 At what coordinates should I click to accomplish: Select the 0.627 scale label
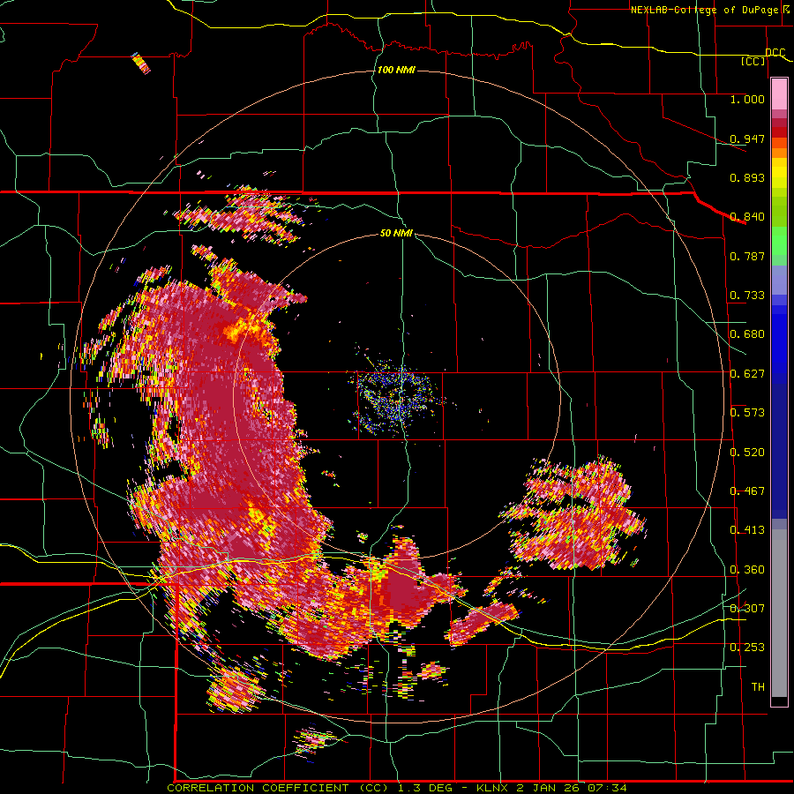tap(747, 374)
